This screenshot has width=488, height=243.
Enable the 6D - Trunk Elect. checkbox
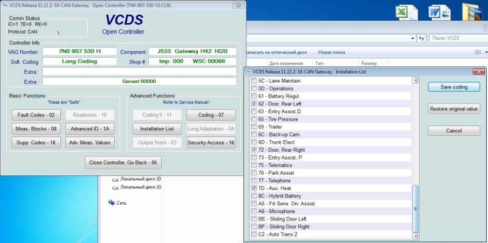(x=254, y=142)
